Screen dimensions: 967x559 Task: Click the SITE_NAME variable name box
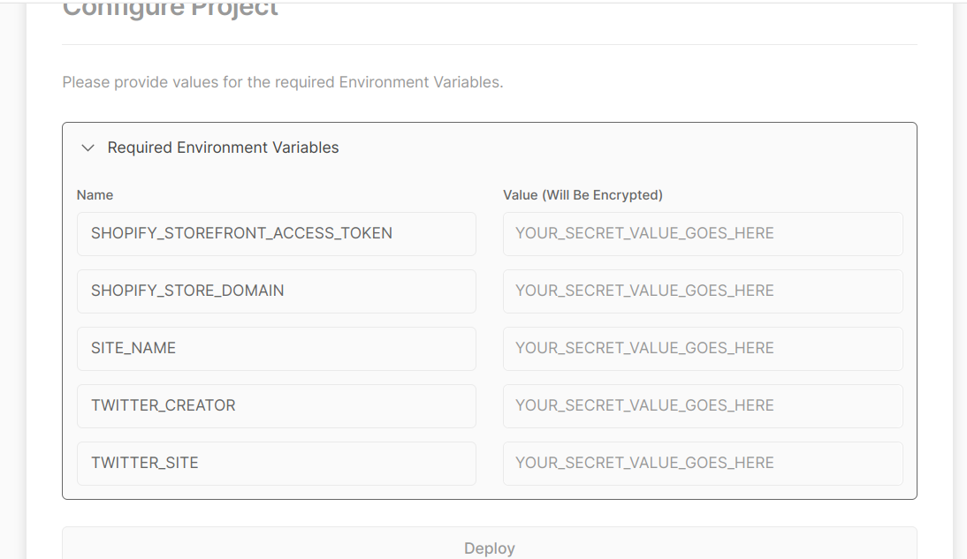click(x=277, y=348)
